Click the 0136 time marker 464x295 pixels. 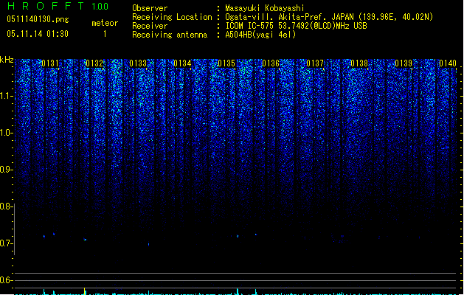tap(271, 63)
